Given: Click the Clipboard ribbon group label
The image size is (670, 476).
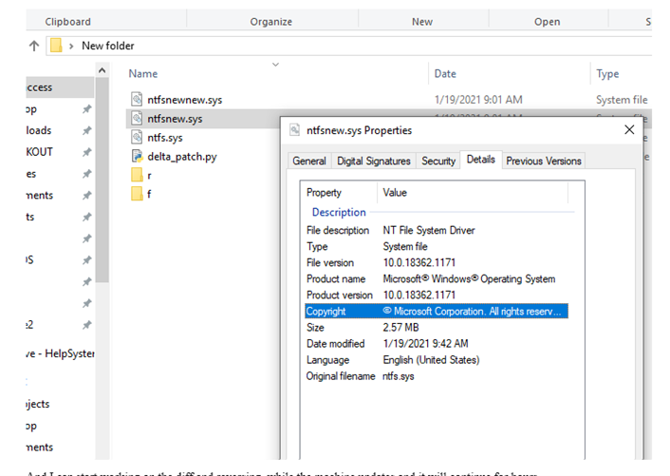Looking at the screenshot, I should pyautogui.click(x=68, y=22).
